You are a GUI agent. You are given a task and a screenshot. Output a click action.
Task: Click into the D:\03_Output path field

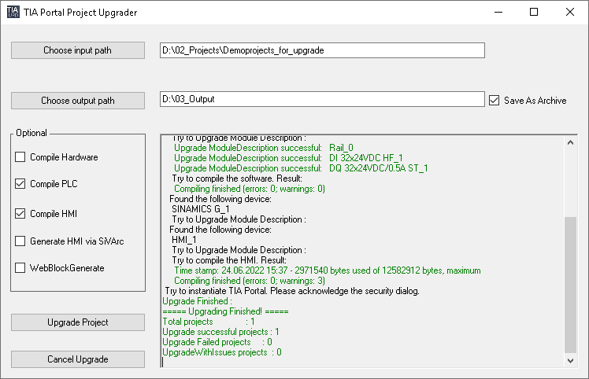point(322,99)
